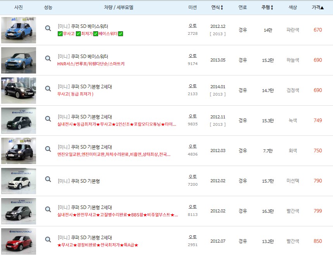Viewport: 333px width, 255px height.
Task: Click price 799
Action: click(318, 211)
